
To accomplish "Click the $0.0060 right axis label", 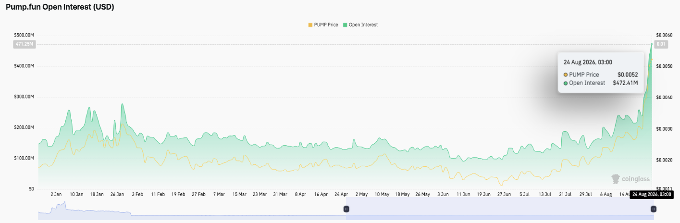I will pyautogui.click(x=664, y=35).
